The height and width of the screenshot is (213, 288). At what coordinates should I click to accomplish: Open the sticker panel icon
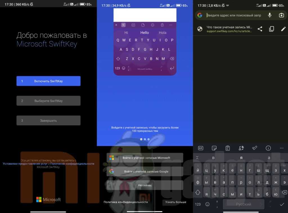pos(214,148)
